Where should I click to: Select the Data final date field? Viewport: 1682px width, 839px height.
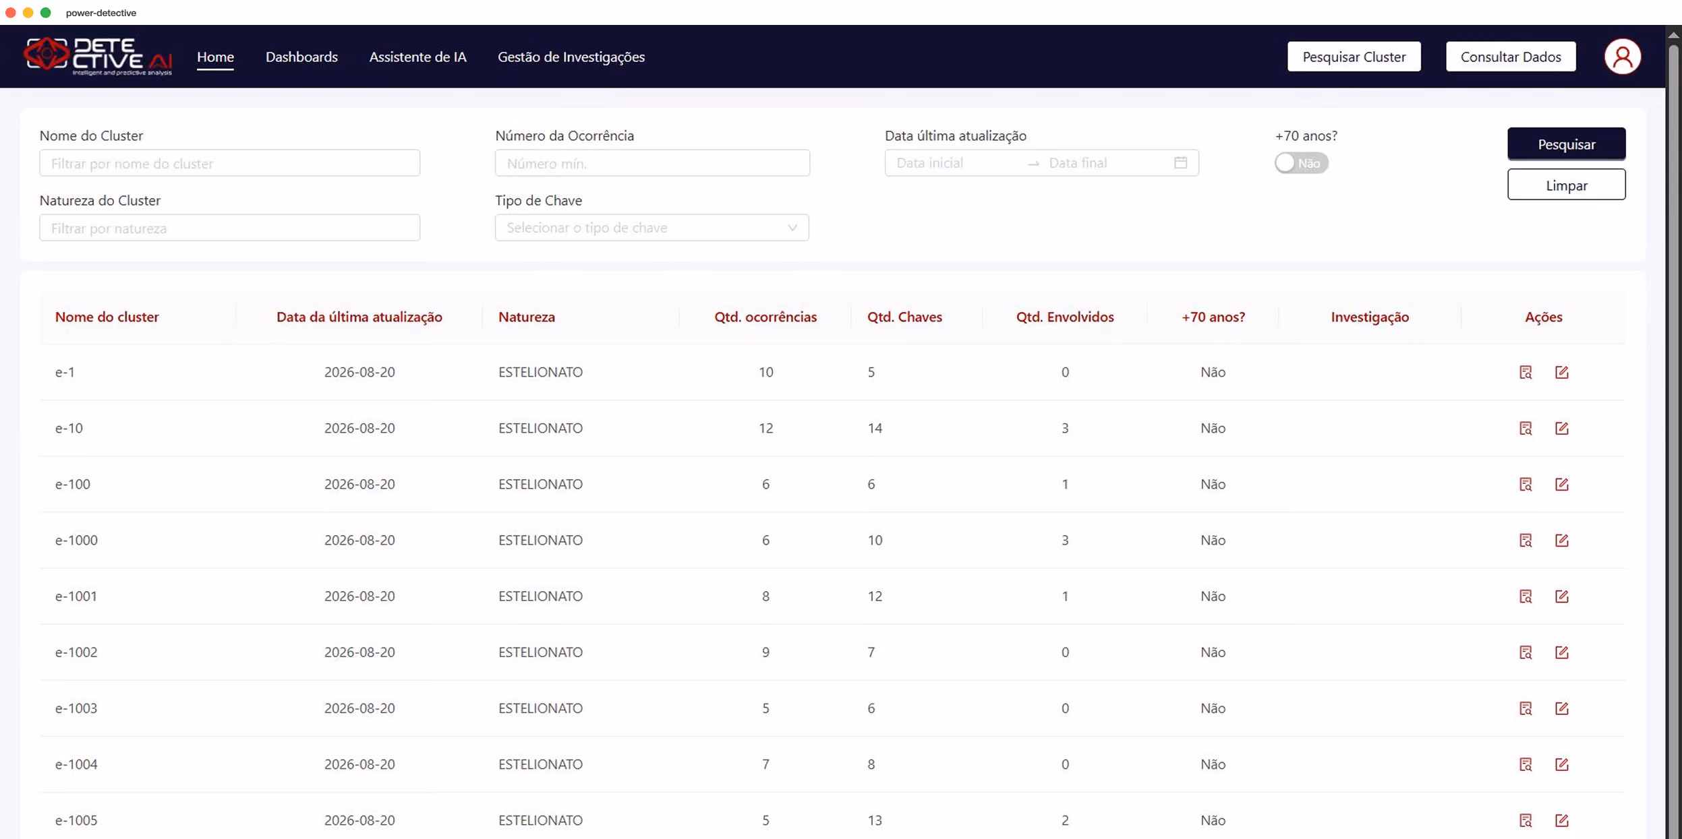[x=1106, y=162]
